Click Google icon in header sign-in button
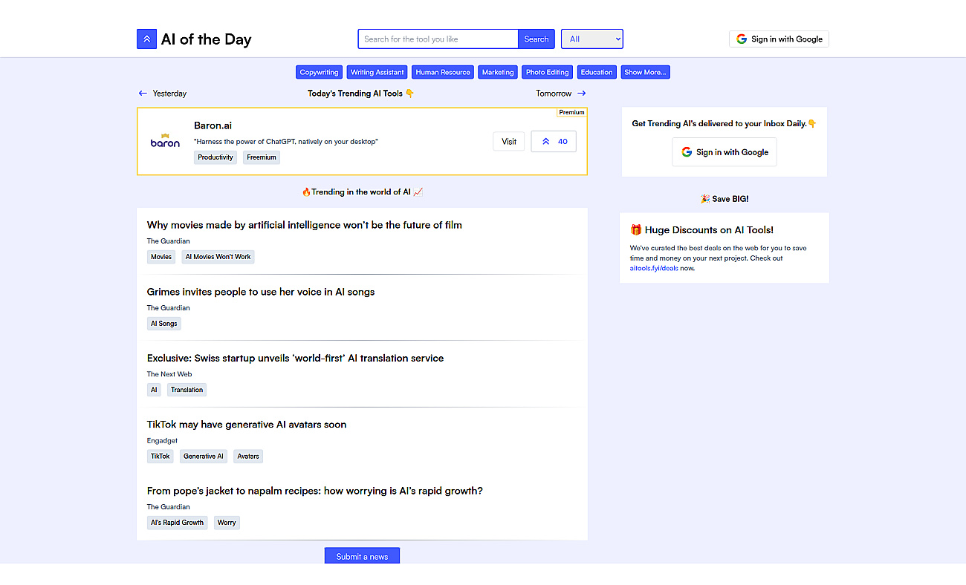 (x=742, y=39)
